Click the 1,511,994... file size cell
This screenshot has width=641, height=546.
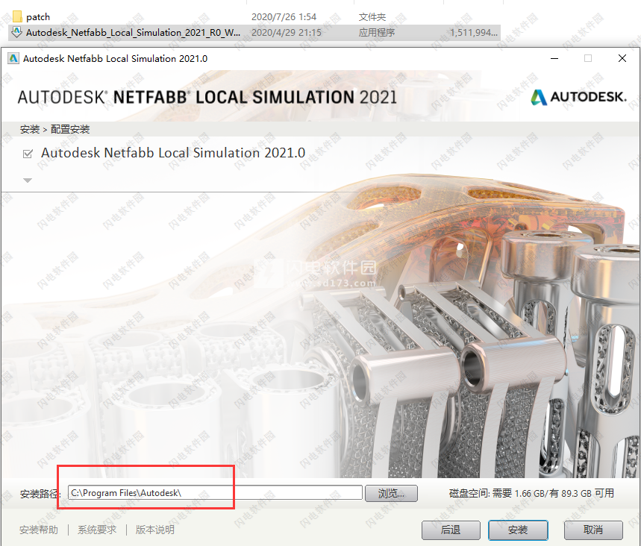tap(473, 33)
